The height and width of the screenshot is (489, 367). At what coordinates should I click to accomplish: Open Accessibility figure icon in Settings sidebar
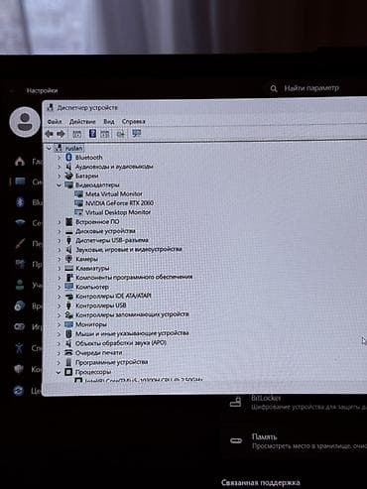click(19, 347)
